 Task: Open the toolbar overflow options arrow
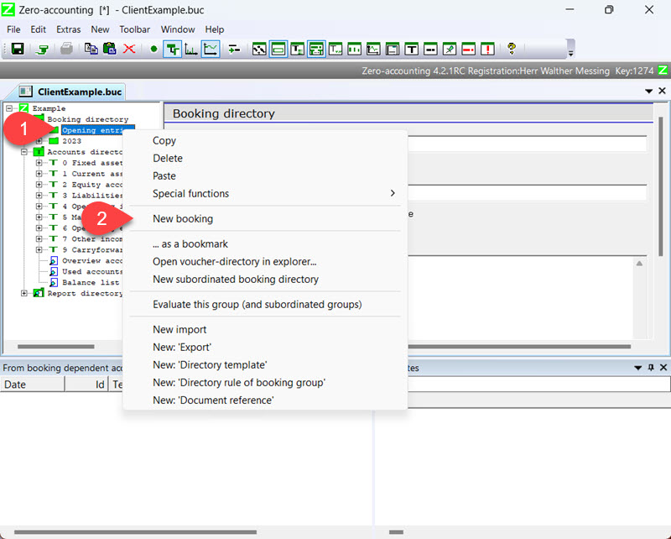click(x=571, y=53)
